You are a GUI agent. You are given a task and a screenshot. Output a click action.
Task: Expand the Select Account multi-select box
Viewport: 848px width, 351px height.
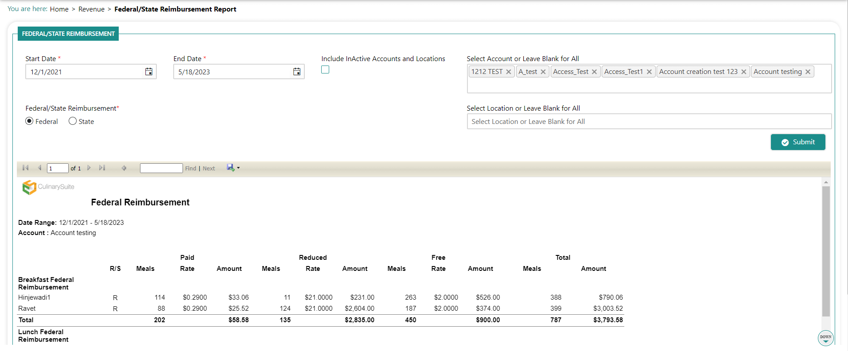pyautogui.click(x=649, y=85)
